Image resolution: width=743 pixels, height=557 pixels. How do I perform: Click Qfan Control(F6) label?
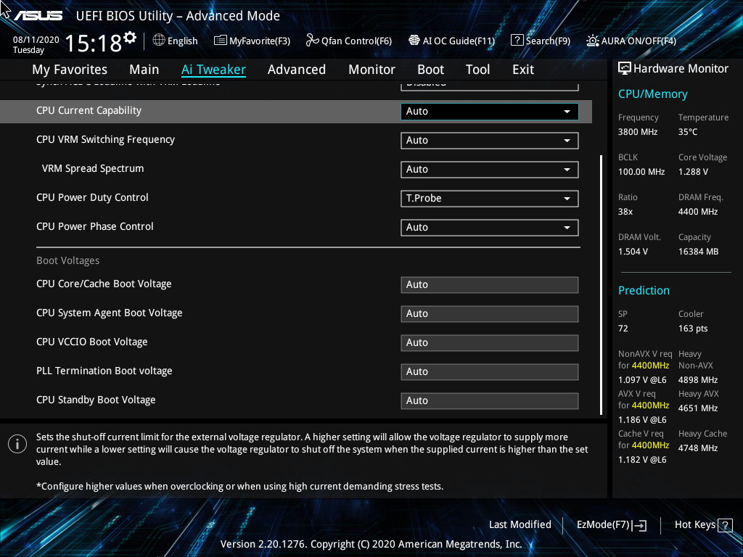(356, 41)
